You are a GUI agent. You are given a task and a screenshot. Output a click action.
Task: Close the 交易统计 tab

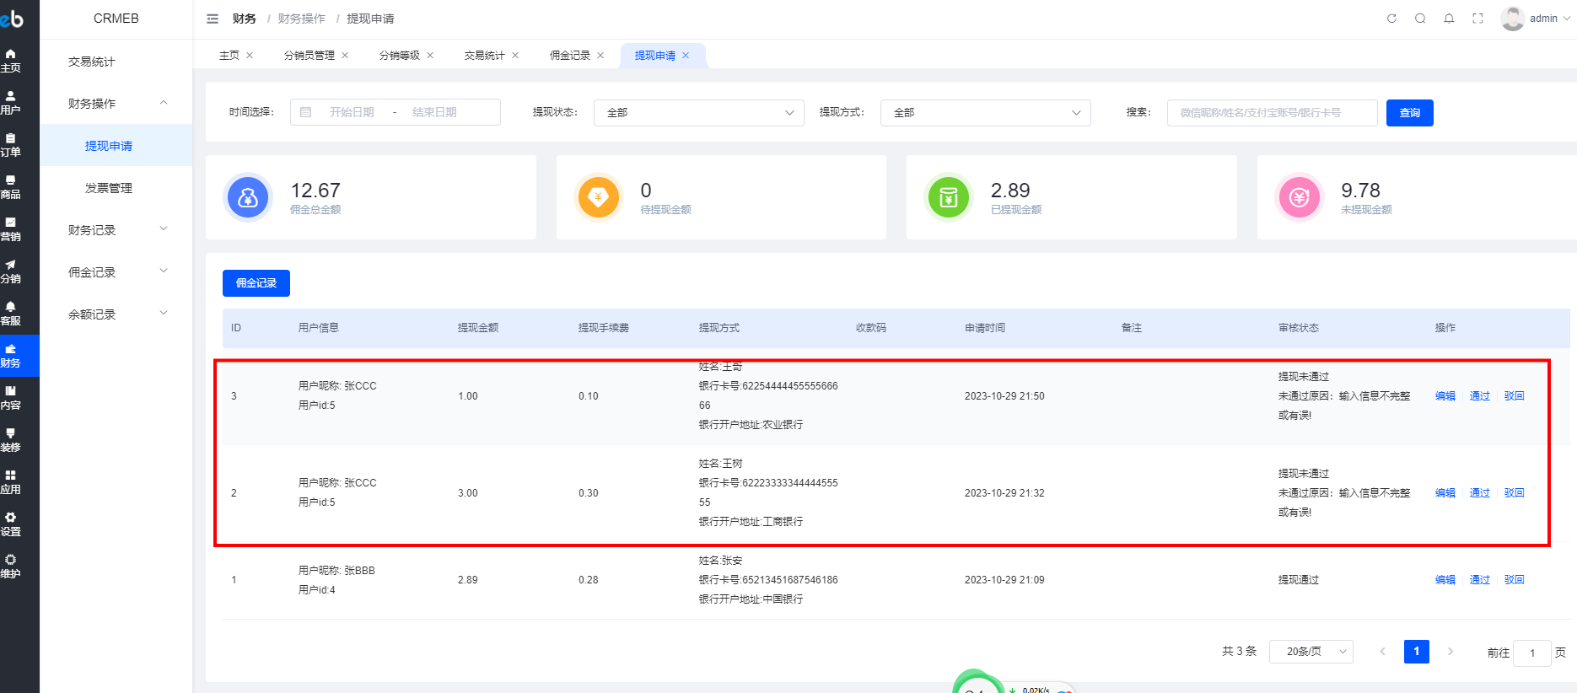pyautogui.click(x=515, y=56)
